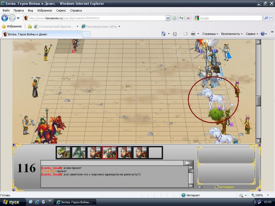Click the address bar with heroeswm.ru URL
This screenshot has width=275, height=206.
[95, 18]
